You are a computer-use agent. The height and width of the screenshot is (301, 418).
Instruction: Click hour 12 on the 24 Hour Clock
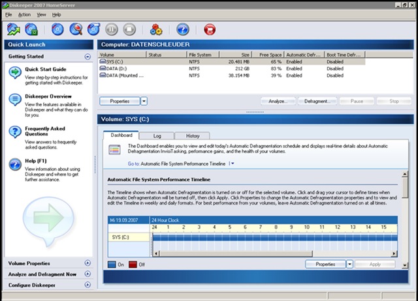click(x=337, y=227)
